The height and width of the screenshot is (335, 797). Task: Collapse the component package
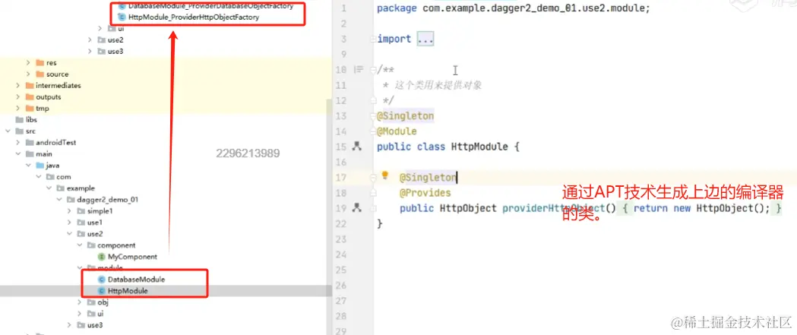coord(79,245)
